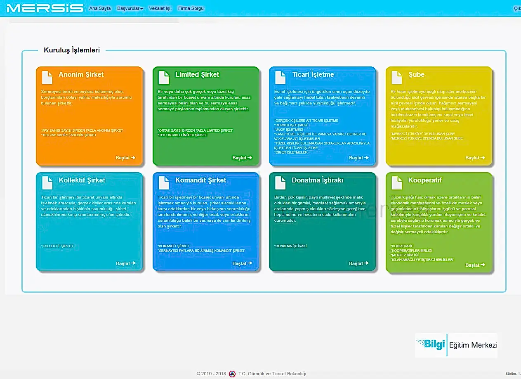Open the MERSIS logo home link
Viewport: 521px width, 379px height.
pyautogui.click(x=45, y=8)
